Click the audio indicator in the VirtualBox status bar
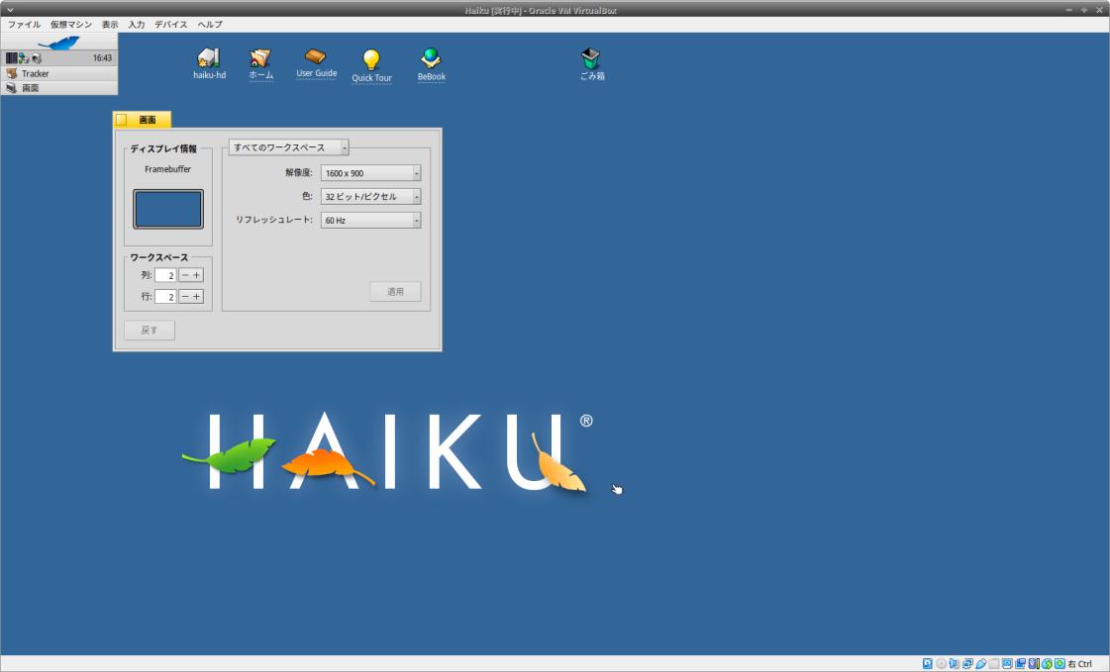This screenshot has width=1110, height=672. pyautogui.click(x=955, y=663)
